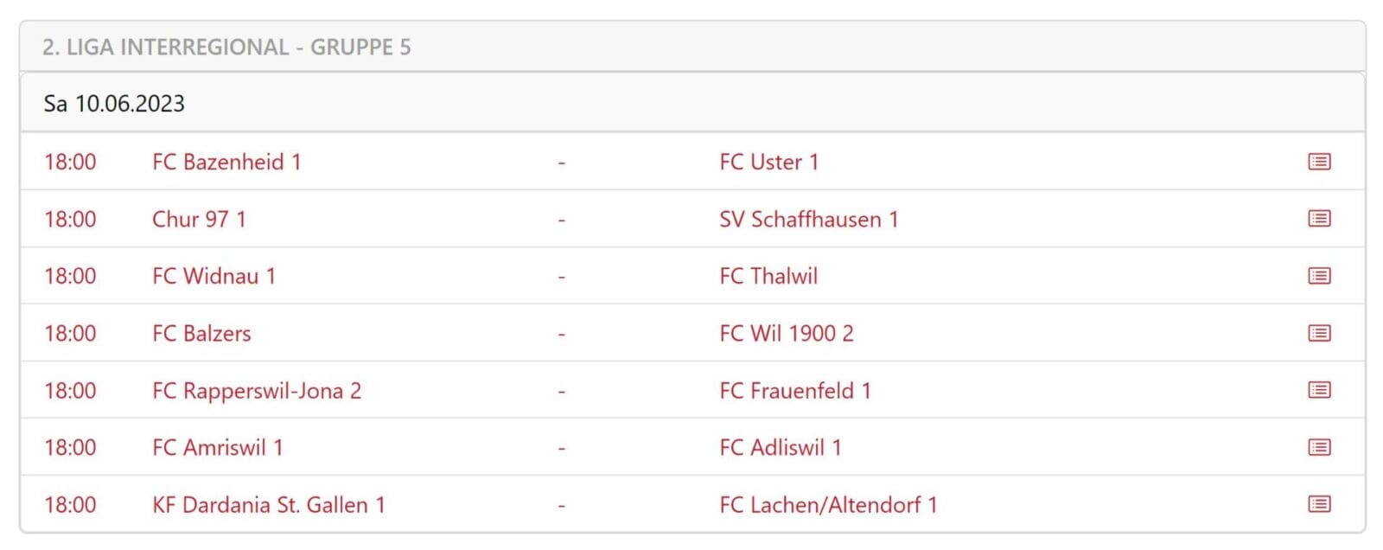The height and width of the screenshot is (550, 1383).
Task: Click the FC Wil 1900 2 link
Action: 786,333
